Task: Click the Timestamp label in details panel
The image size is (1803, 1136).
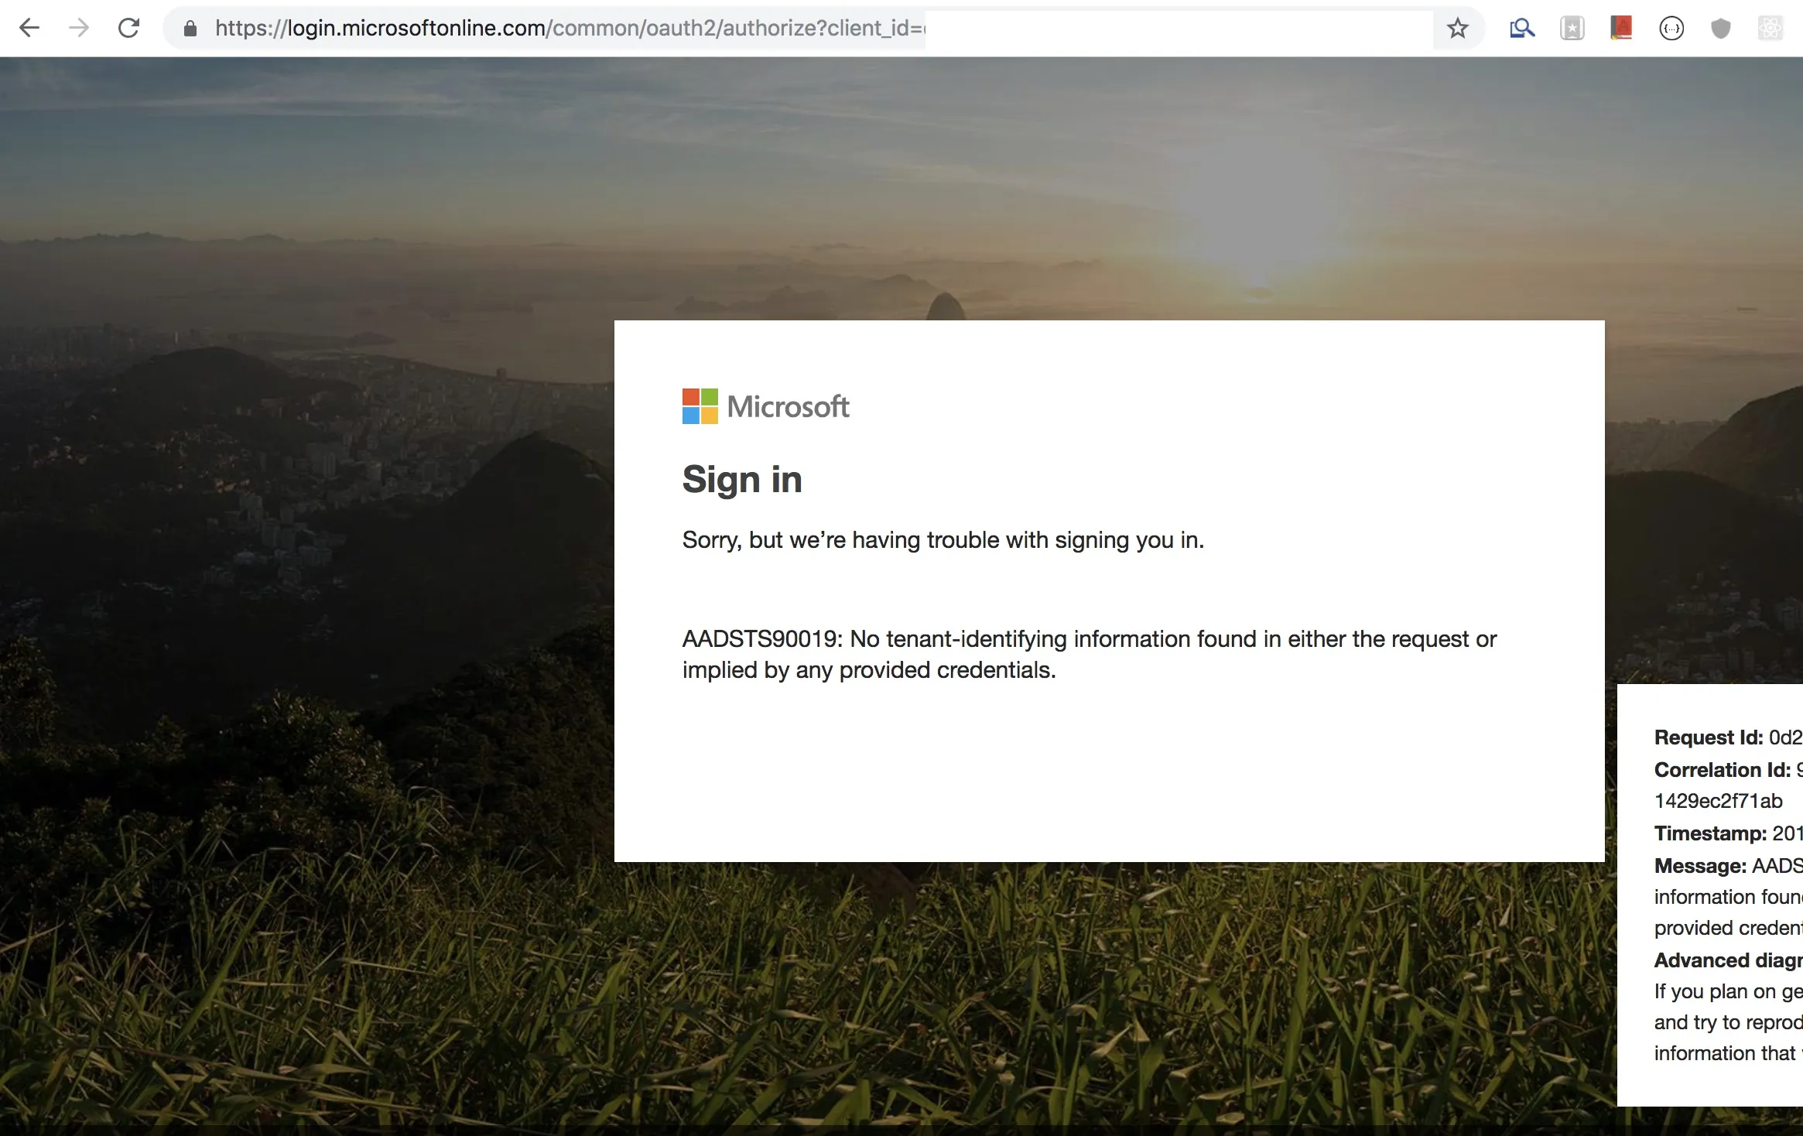Action: coord(1710,833)
